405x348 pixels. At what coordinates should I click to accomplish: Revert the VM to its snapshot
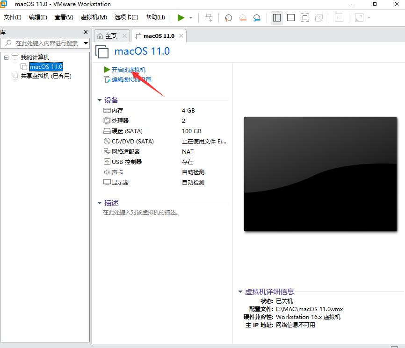(242, 17)
